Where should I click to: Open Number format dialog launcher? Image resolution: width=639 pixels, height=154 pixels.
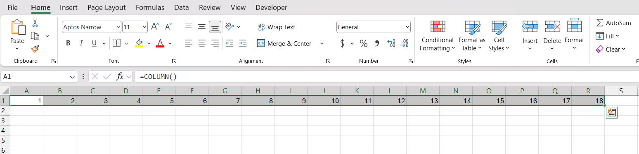pyautogui.click(x=411, y=61)
